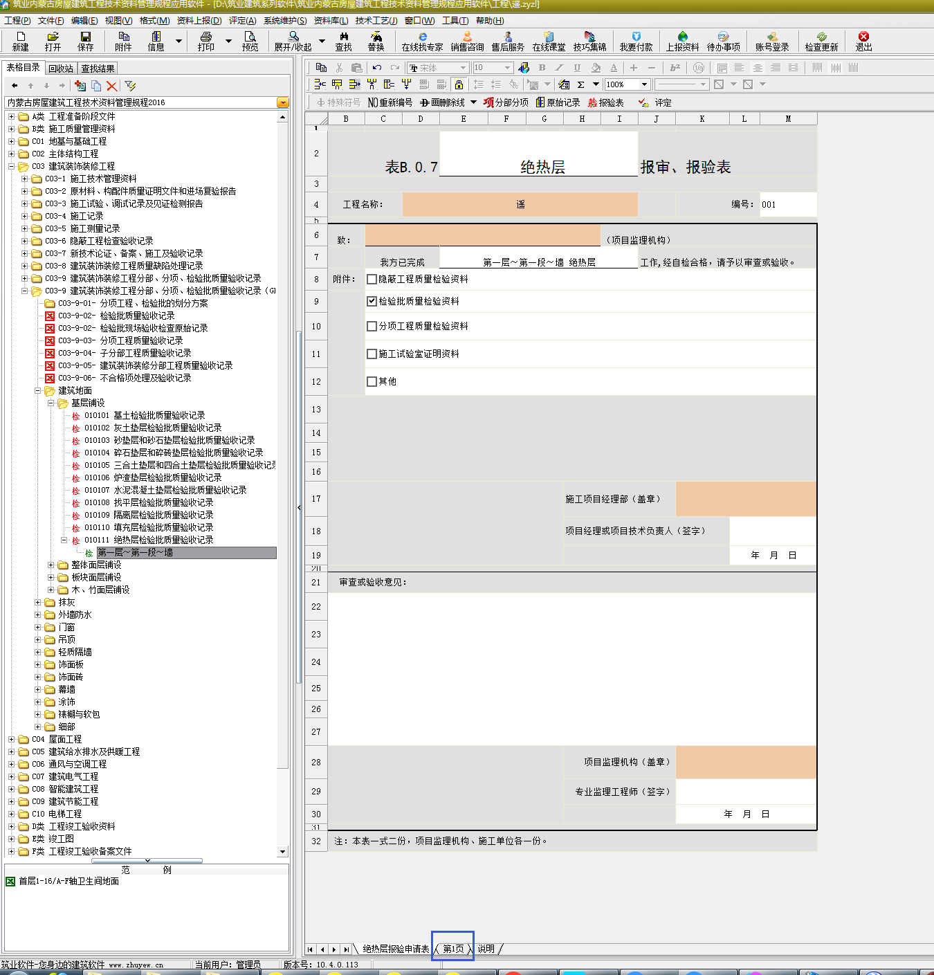Uncheck 检验批质量检验资料 checkbox

372,302
